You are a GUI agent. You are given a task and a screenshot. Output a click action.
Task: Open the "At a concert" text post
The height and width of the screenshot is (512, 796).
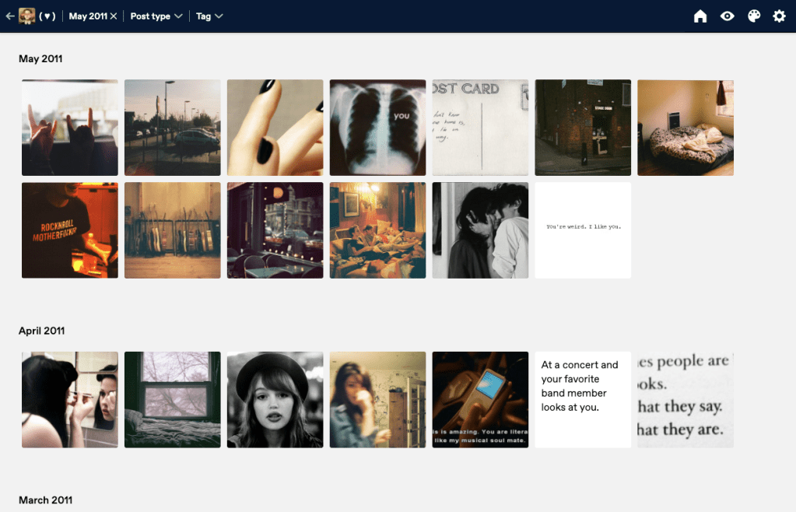(583, 400)
